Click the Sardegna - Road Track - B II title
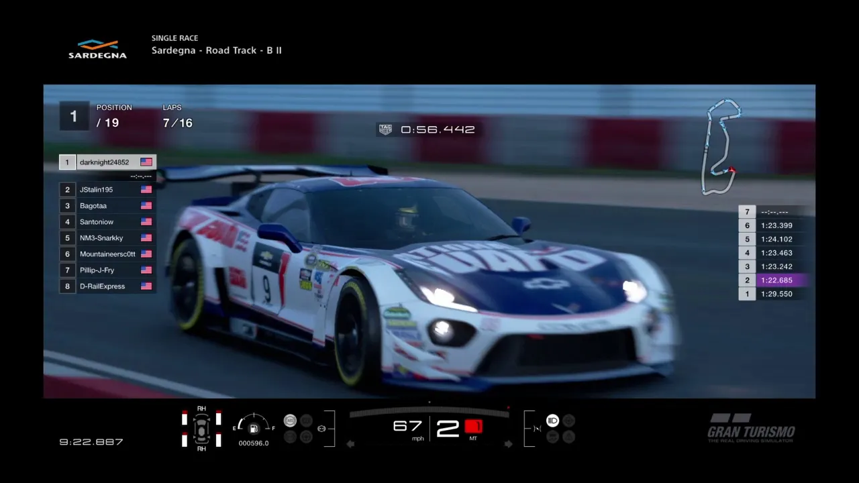The width and height of the screenshot is (859, 483). [x=217, y=50]
